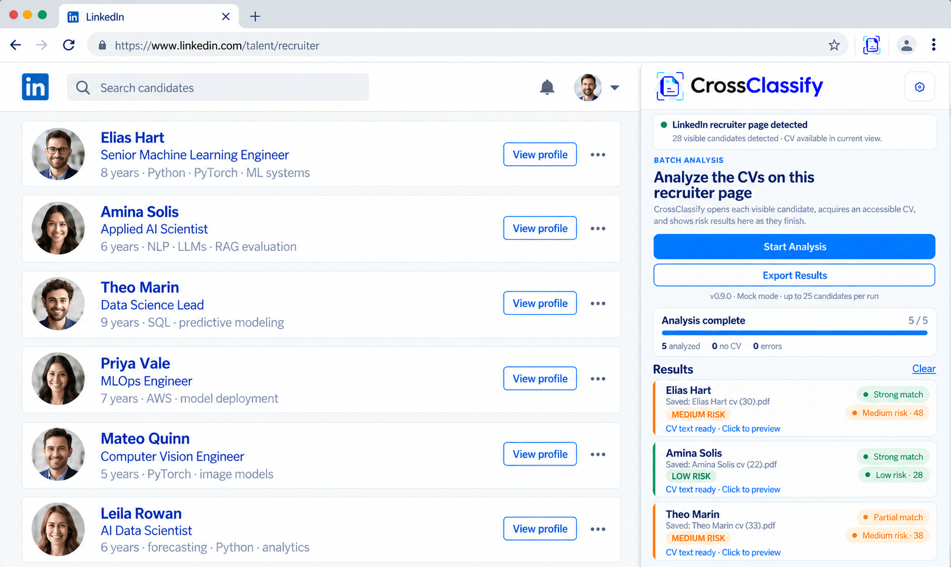Click the browser forward arrow

point(42,45)
